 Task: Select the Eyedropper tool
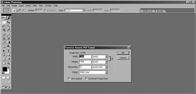click(x=8, y=59)
